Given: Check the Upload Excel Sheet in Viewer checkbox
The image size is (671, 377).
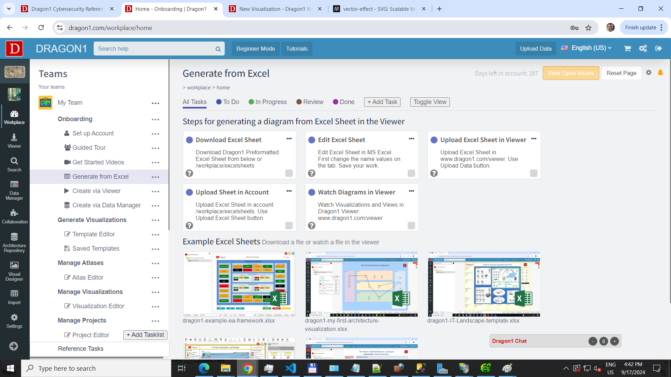Looking at the screenshot, I should pos(534,173).
